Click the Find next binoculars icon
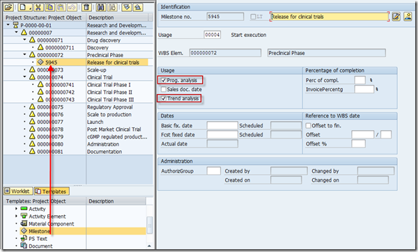 tap(112, 7)
